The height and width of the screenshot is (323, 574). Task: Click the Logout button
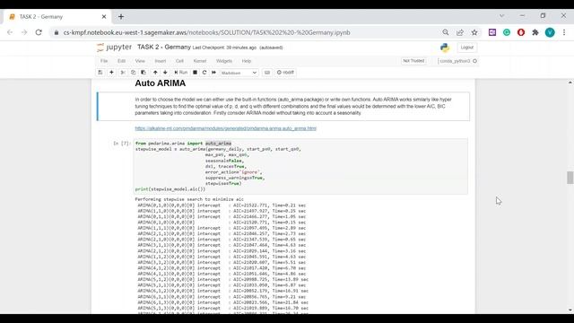coord(466,48)
